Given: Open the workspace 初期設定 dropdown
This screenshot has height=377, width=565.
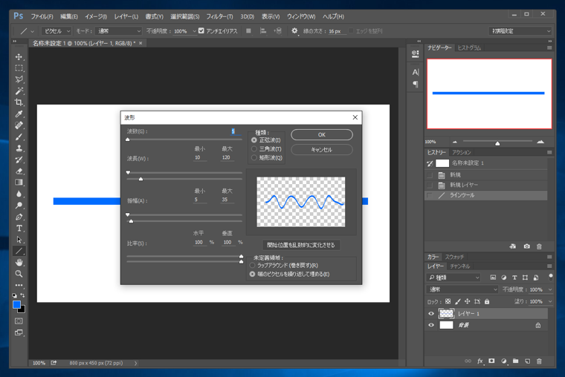Looking at the screenshot, I should click(x=520, y=31).
